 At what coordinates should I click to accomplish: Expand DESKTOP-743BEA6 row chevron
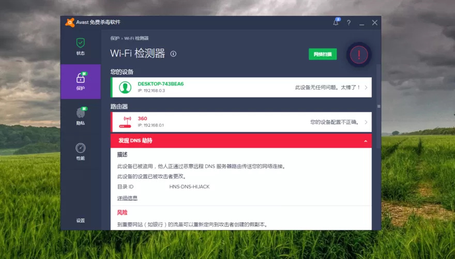point(366,87)
